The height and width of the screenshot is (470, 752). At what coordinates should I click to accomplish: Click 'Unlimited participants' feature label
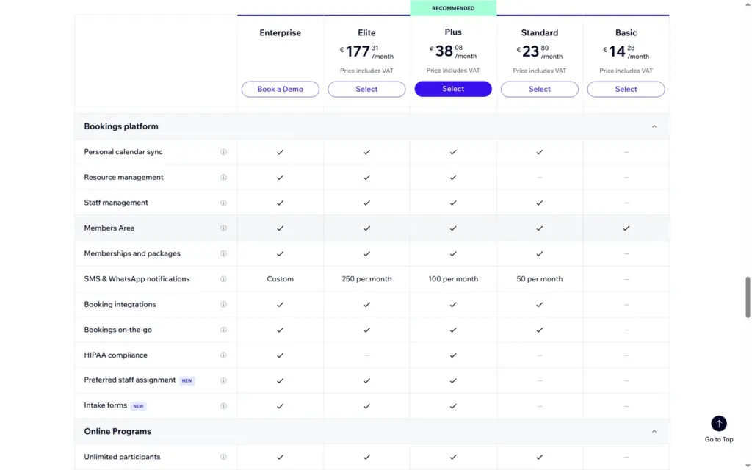coord(123,457)
